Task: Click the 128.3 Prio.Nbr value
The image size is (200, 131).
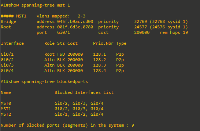Action: pyautogui.click(x=100, y=65)
